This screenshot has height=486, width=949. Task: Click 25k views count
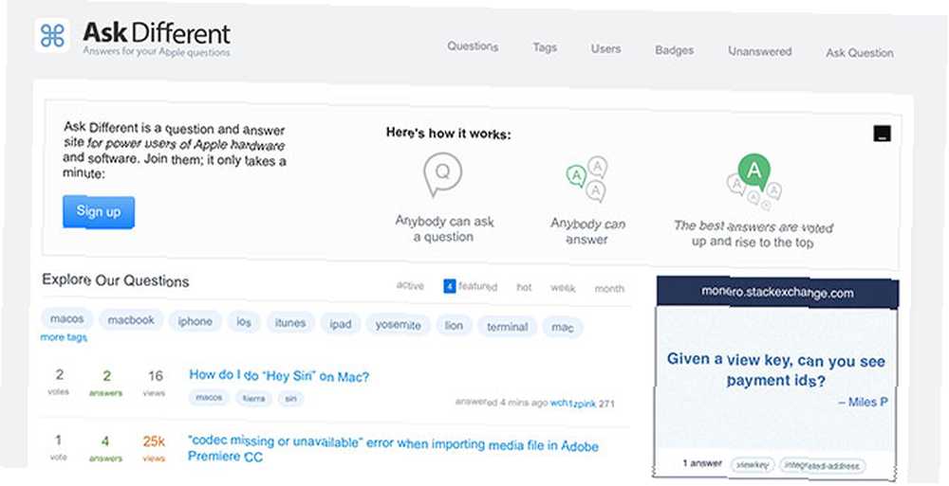coord(154,448)
